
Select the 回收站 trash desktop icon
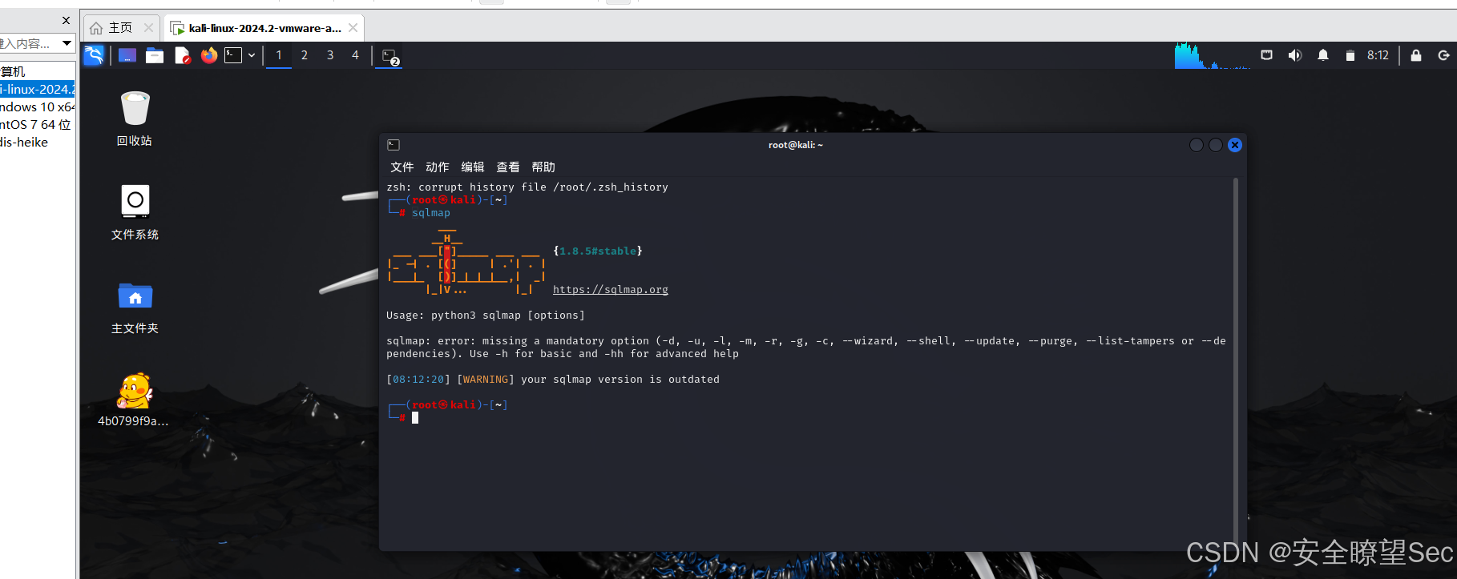point(135,119)
